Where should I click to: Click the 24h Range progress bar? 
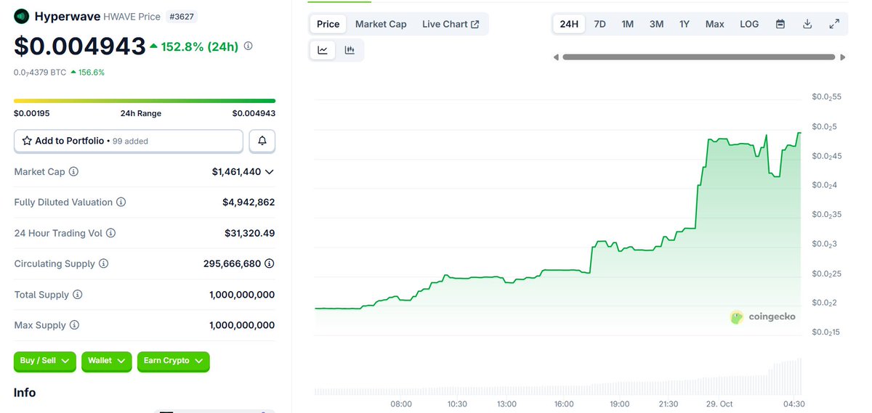[x=145, y=101]
